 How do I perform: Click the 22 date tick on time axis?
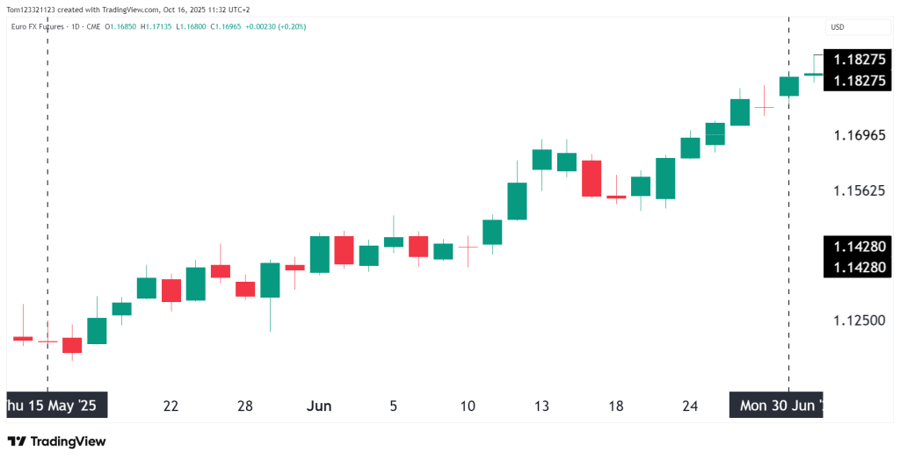coord(171,406)
